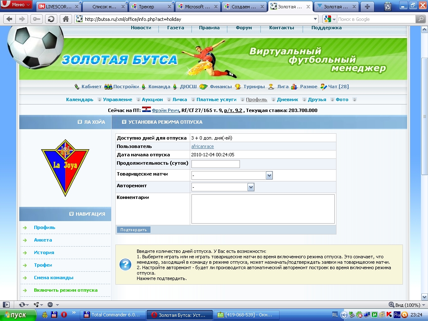
Task: Go to browser Home page icon
Action: click(x=65, y=19)
